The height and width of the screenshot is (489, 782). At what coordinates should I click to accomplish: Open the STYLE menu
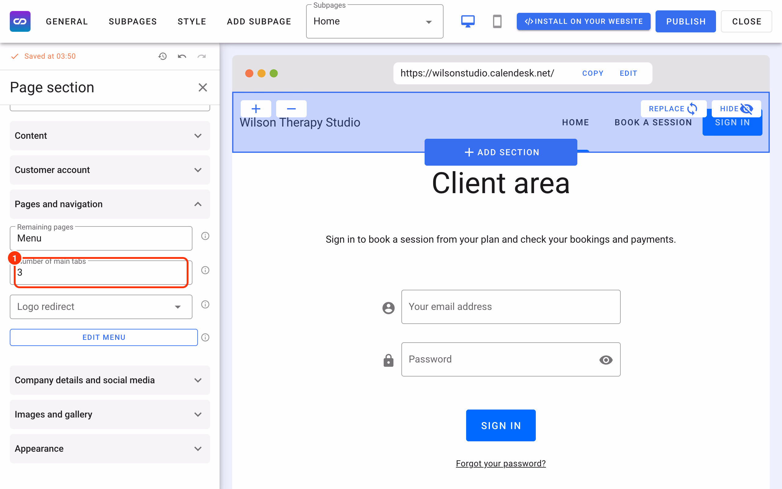point(192,21)
